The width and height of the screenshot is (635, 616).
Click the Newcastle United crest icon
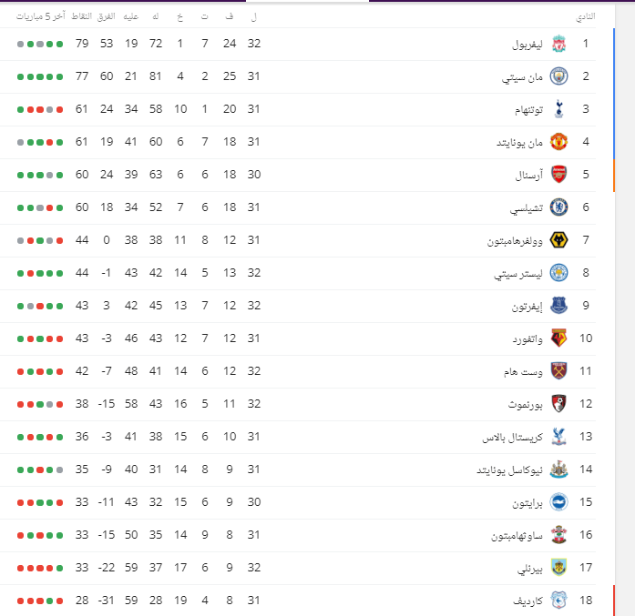pos(558,470)
